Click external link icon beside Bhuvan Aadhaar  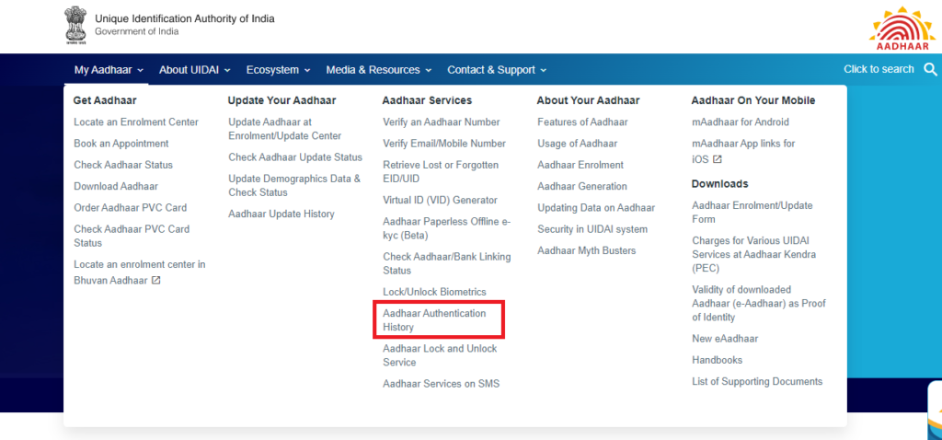click(x=156, y=280)
